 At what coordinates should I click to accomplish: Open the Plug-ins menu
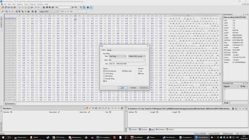(33, 4)
